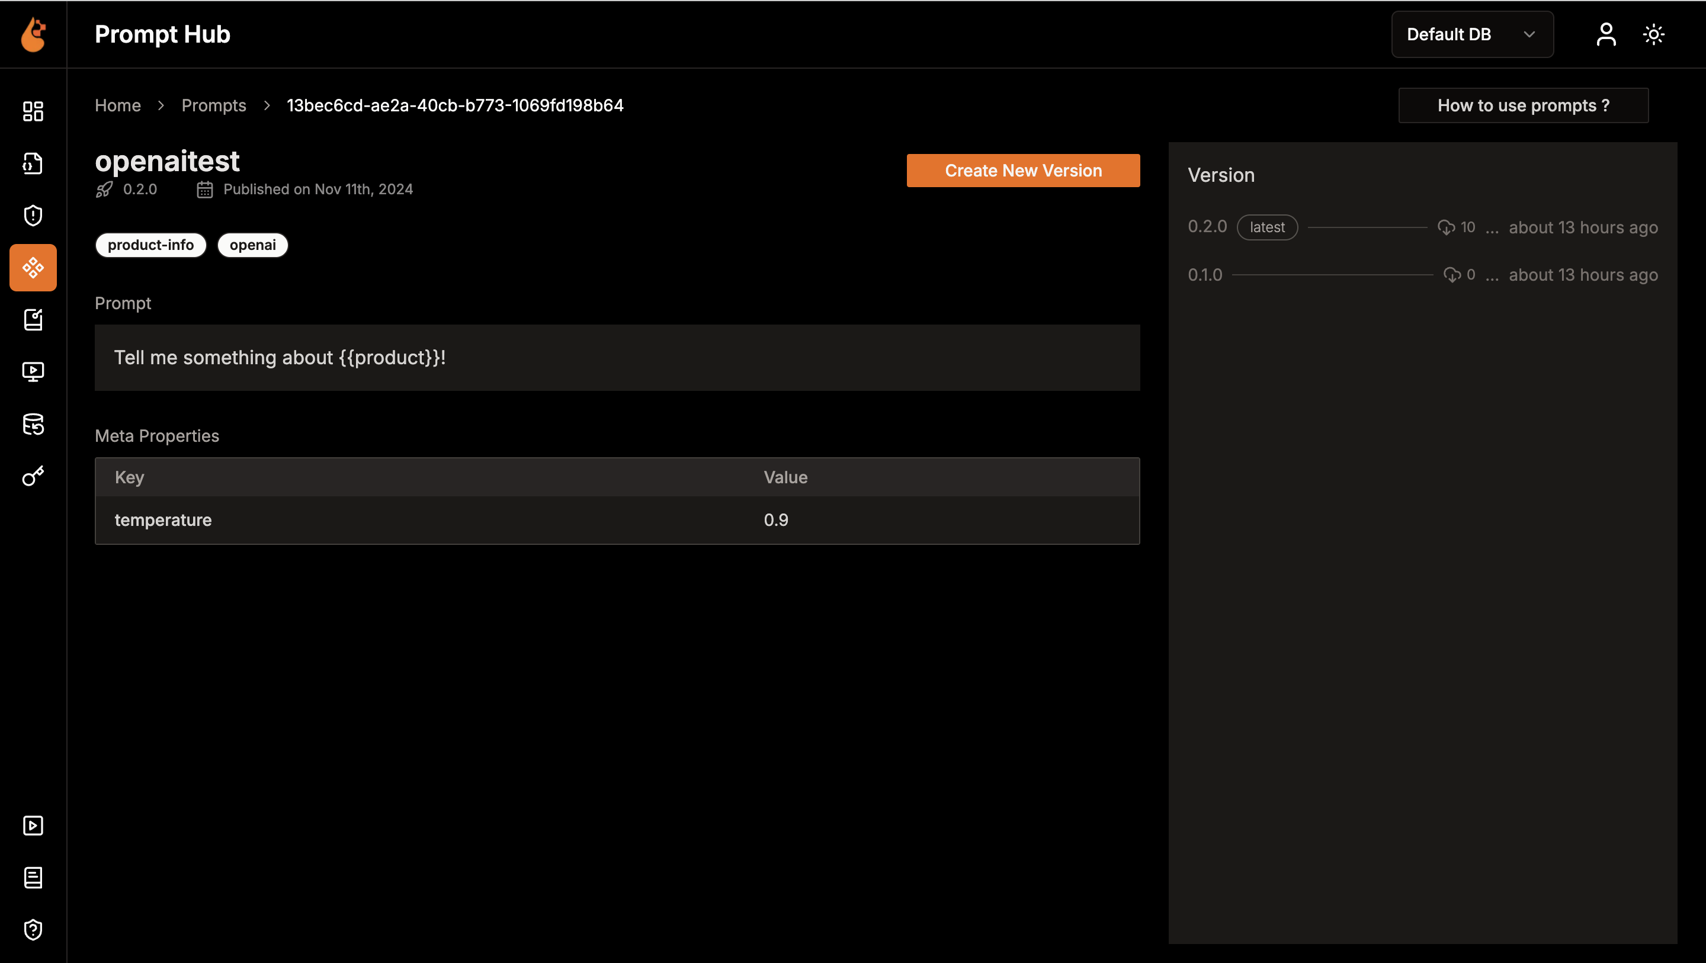Open the shield alert icon in the sidebar
1706x963 pixels.
click(x=33, y=214)
